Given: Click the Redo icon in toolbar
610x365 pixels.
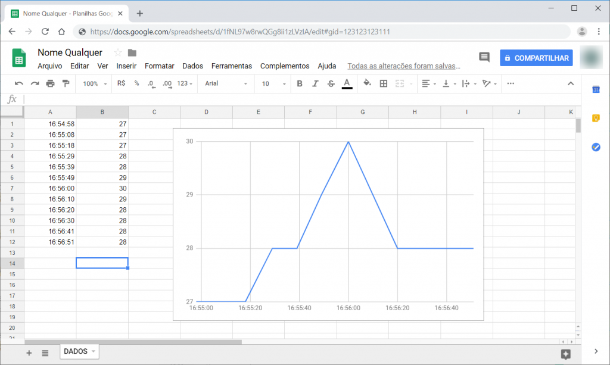Looking at the screenshot, I should (x=35, y=83).
